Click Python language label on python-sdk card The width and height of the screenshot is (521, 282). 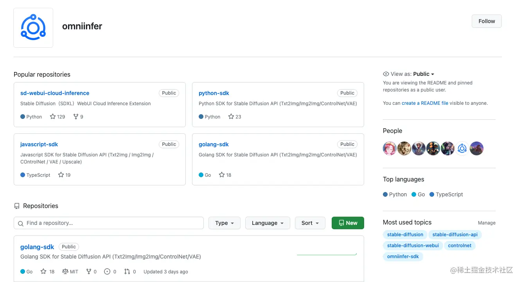(x=210, y=117)
